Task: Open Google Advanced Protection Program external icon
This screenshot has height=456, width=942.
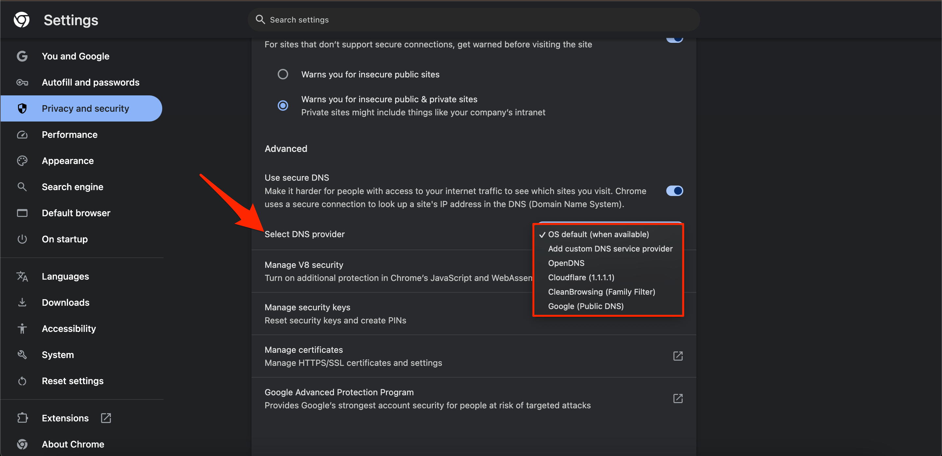Action: [x=678, y=398]
